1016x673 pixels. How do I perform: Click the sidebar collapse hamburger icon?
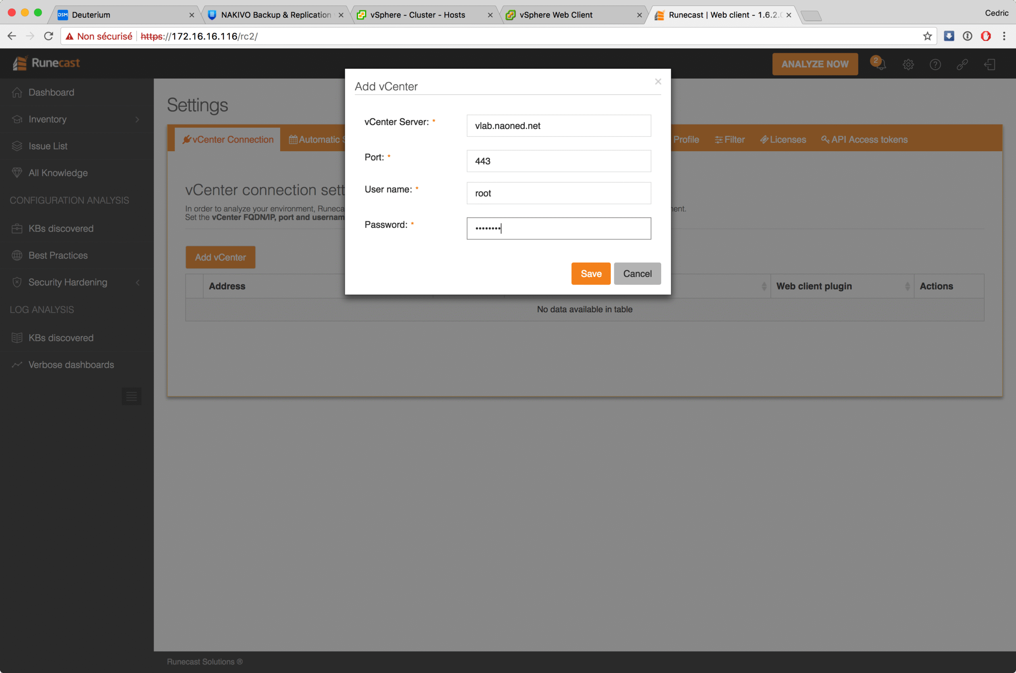click(131, 396)
